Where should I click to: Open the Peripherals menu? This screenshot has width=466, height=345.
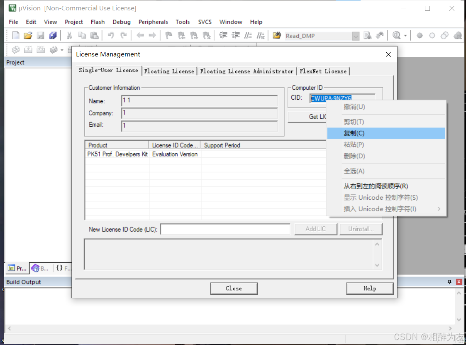pos(153,22)
